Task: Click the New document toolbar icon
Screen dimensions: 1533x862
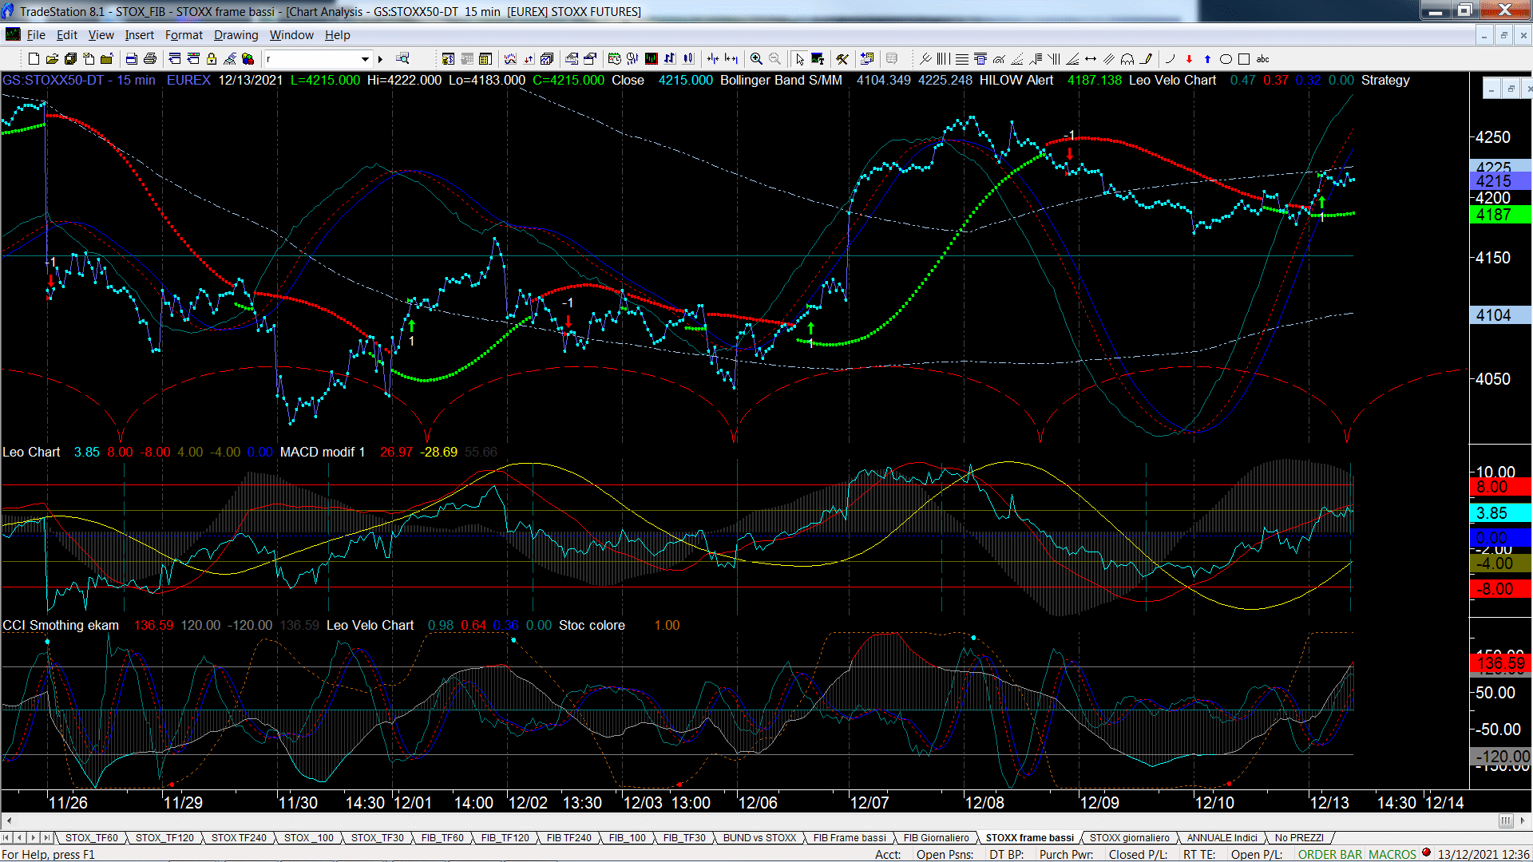Action: [x=34, y=59]
